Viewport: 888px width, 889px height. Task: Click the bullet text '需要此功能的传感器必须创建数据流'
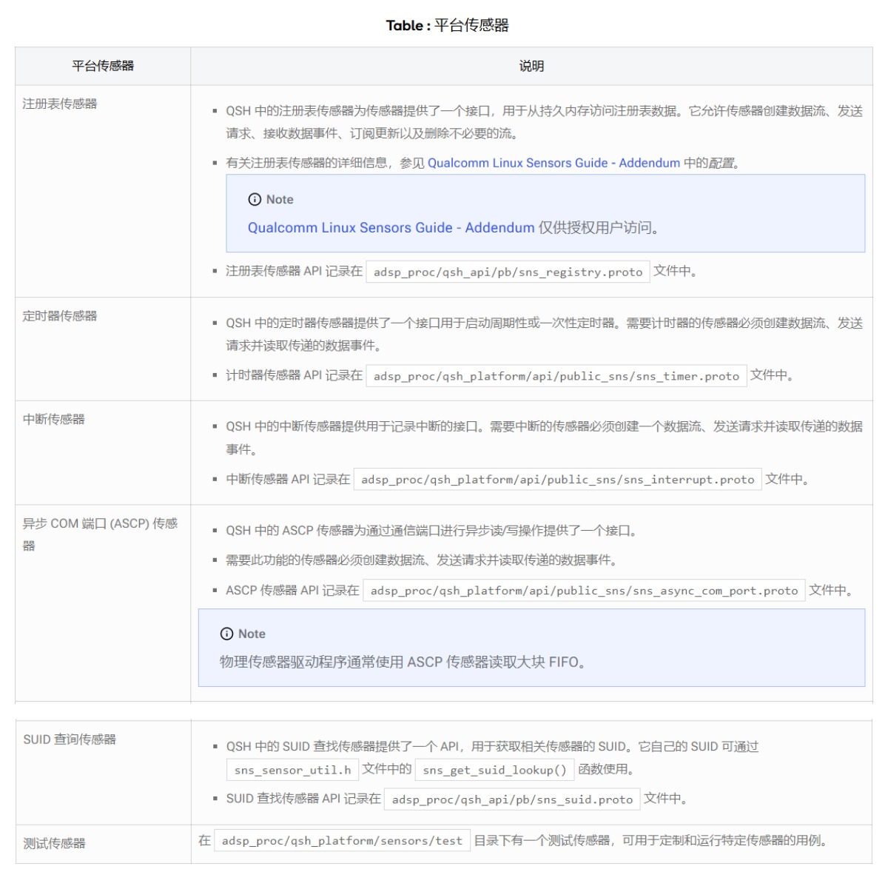click(421, 560)
